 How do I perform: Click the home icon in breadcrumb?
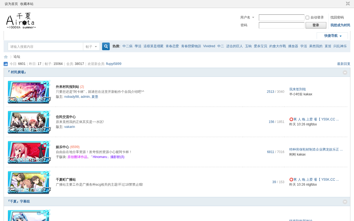(6, 57)
